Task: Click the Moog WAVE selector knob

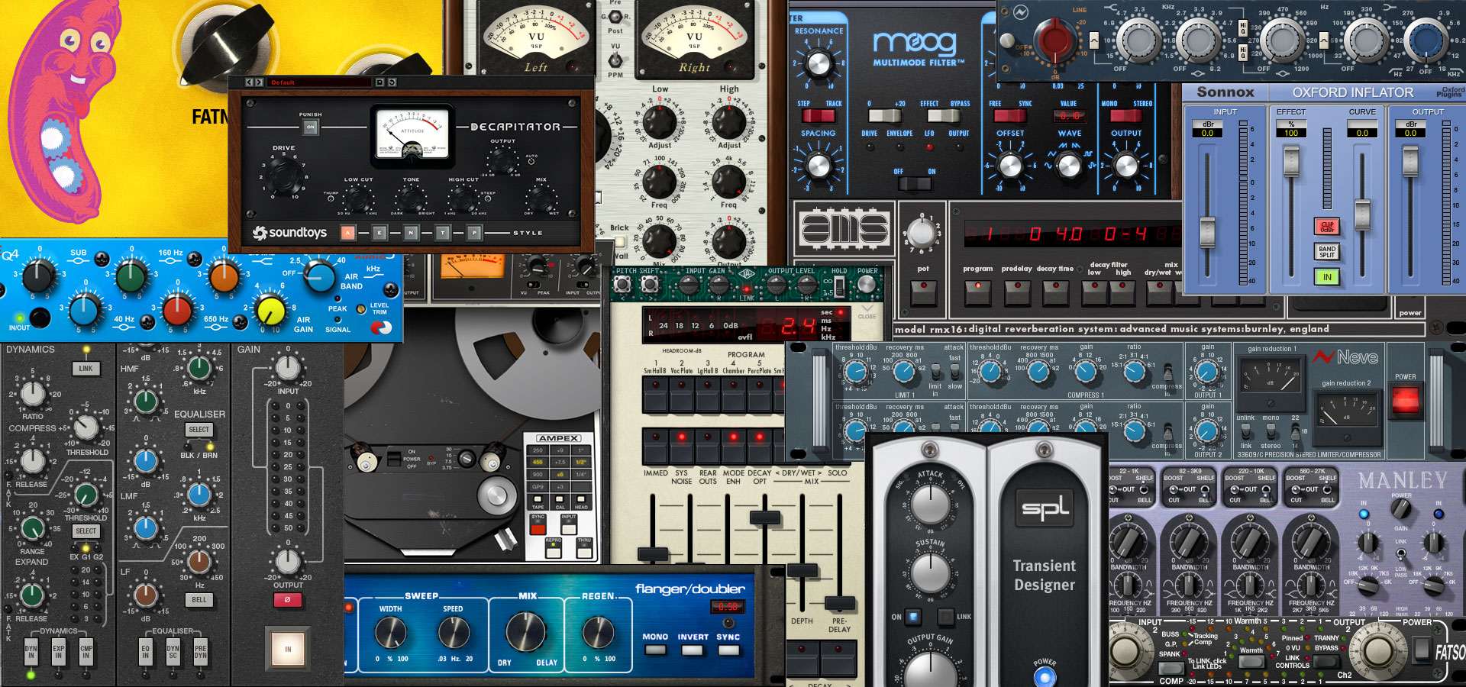Action: click(x=1069, y=164)
